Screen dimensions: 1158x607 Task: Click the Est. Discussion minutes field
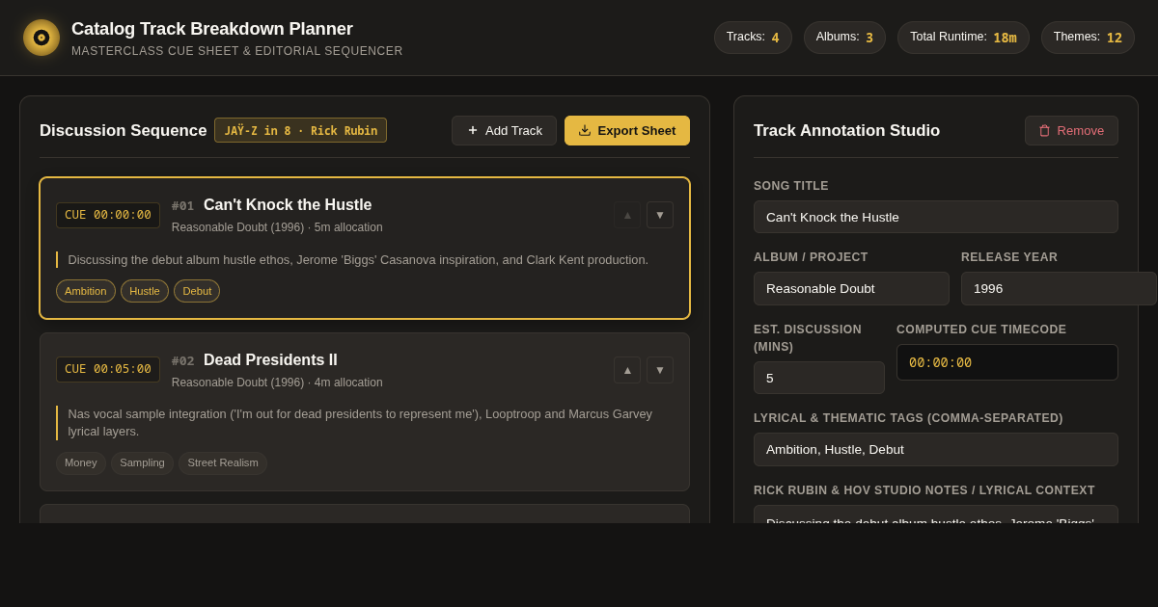[x=818, y=378]
